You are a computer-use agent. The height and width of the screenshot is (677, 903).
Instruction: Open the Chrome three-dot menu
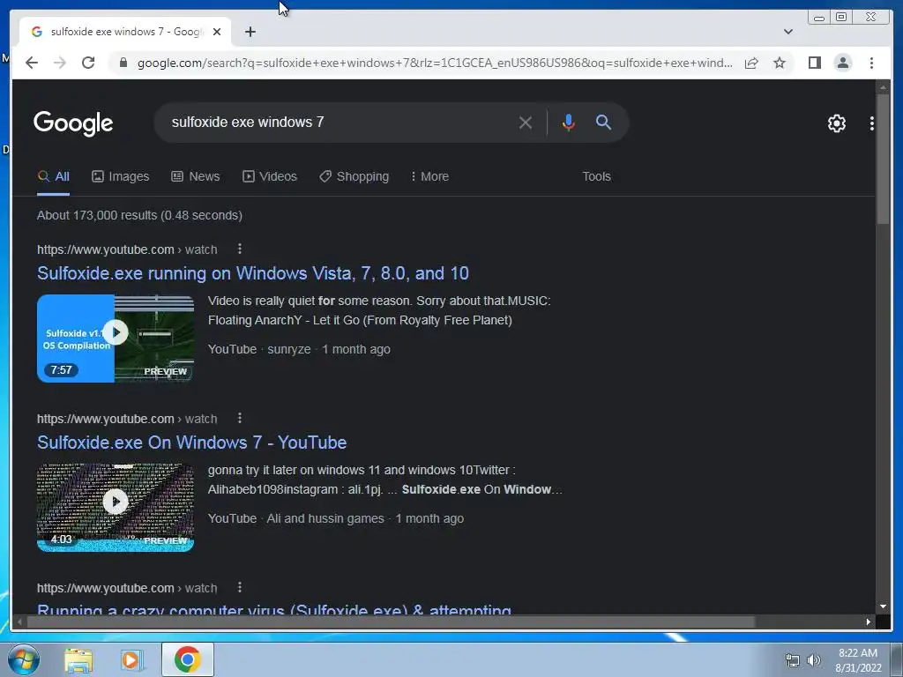[x=871, y=63]
